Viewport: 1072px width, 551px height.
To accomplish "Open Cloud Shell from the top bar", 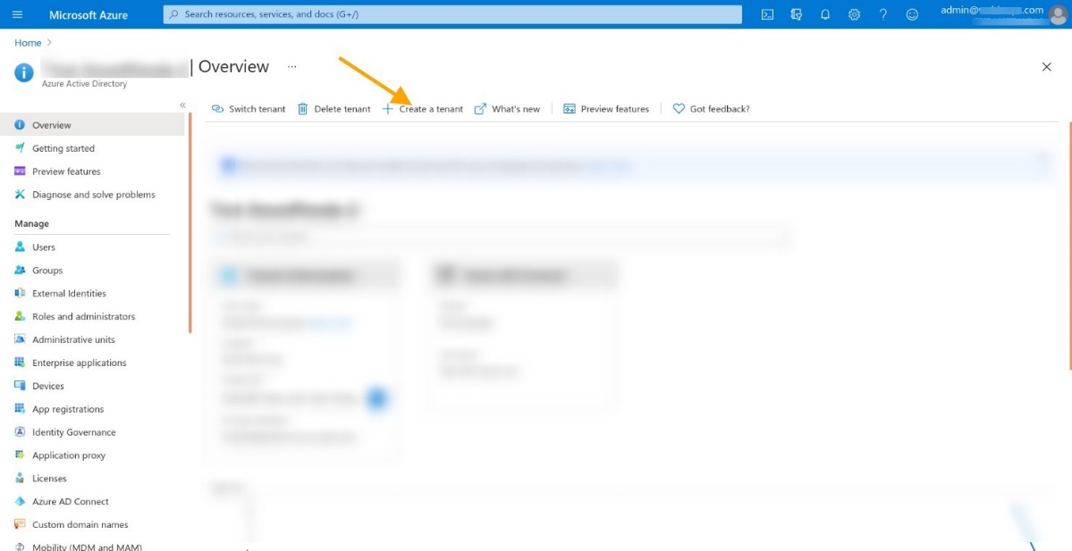I will (x=767, y=14).
